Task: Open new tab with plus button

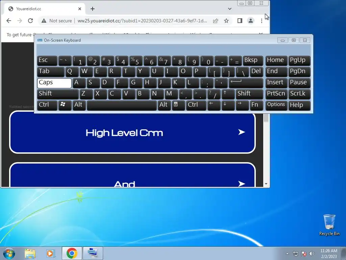Action: (x=93, y=9)
